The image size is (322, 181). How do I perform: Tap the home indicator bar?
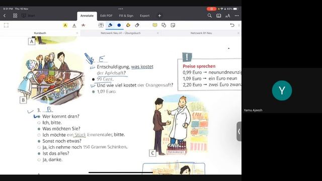coord(121,172)
